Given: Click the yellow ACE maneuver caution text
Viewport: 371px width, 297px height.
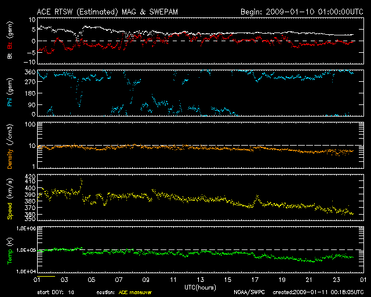Looking at the screenshot, I should click(135, 292).
